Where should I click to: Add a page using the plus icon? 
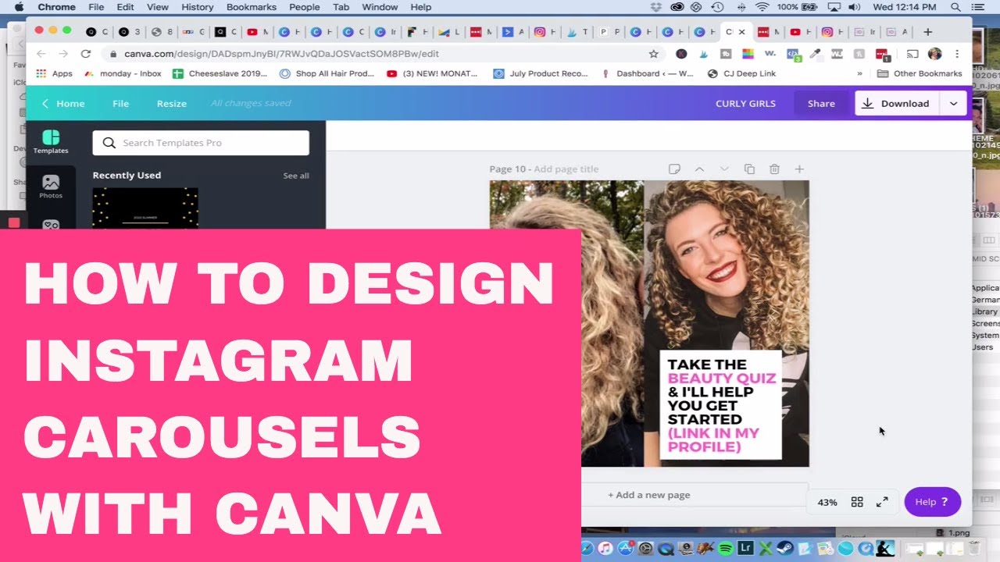coord(799,169)
